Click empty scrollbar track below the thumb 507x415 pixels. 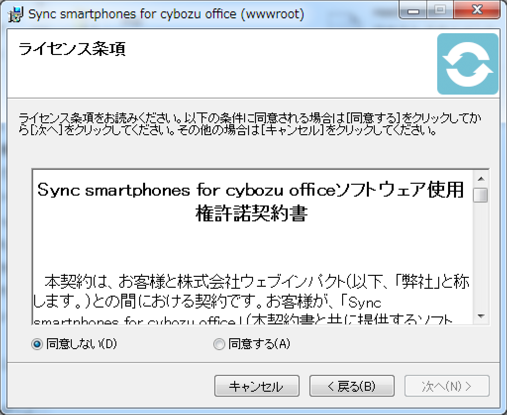[480, 258]
